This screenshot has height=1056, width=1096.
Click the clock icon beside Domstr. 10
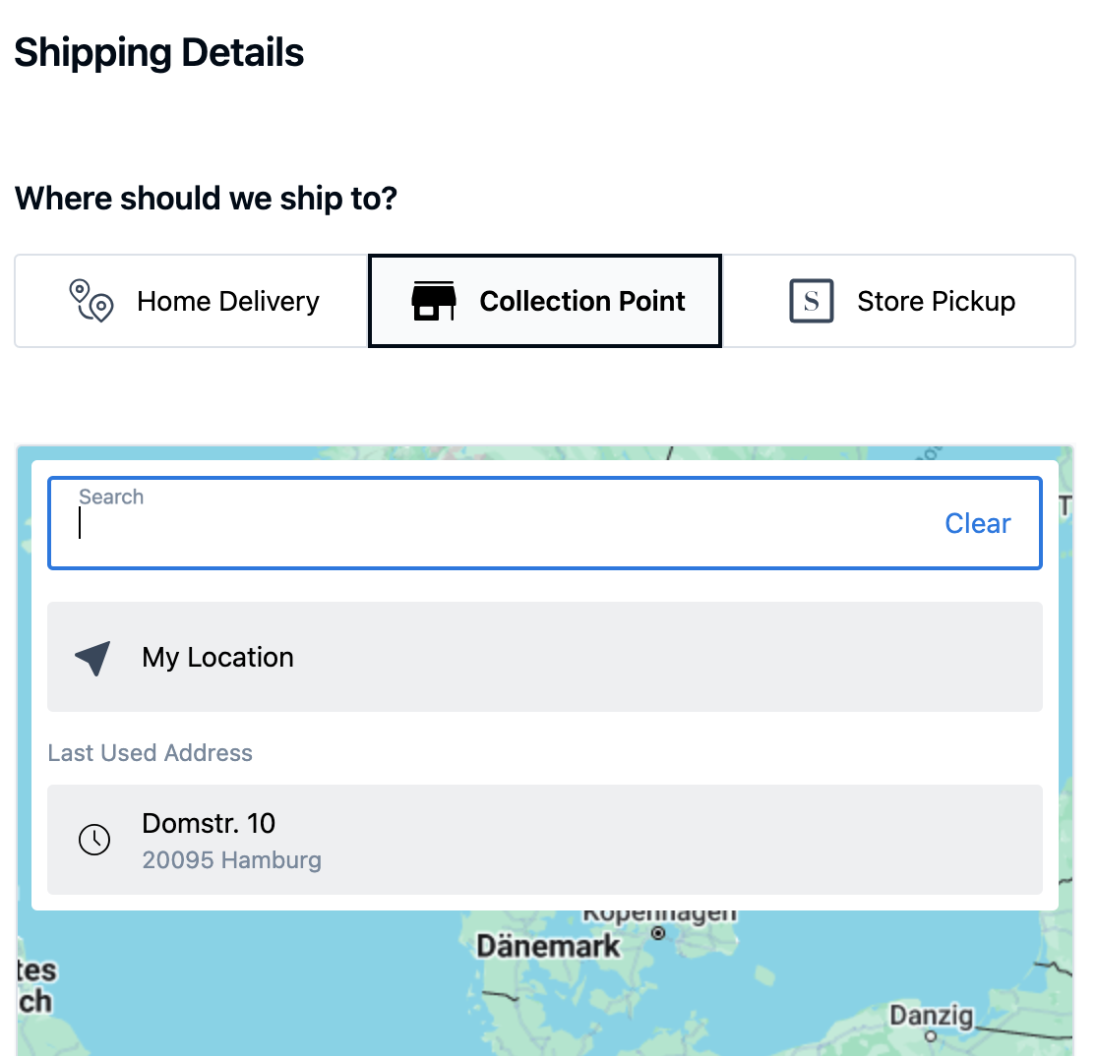[x=94, y=840]
